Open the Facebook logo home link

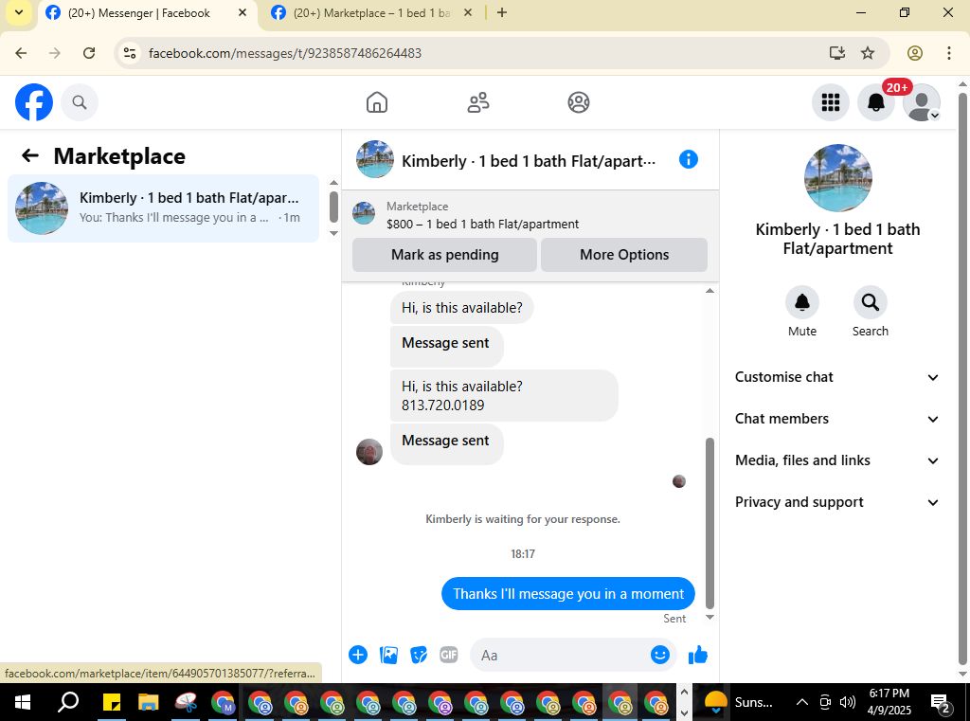pyautogui.click(x=34, y=102)
